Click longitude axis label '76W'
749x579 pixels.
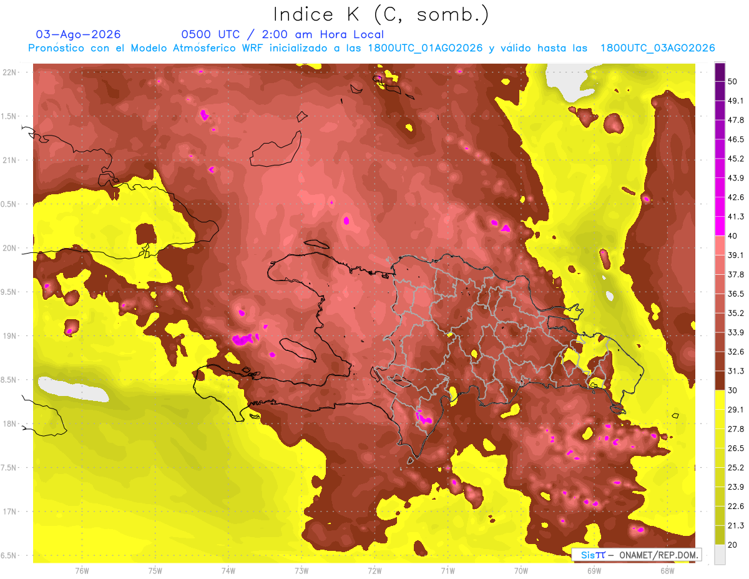[x=82, y=571]
